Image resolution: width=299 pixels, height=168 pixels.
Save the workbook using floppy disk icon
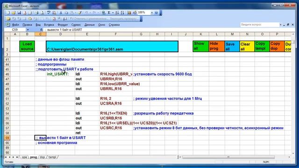(x=19, y=13)
